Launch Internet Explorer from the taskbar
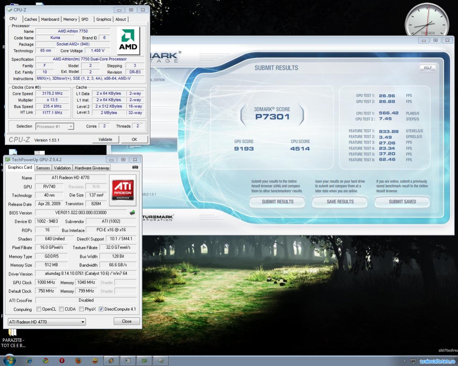The width and height of the screenshot is (458, 366). click(29, 361)
